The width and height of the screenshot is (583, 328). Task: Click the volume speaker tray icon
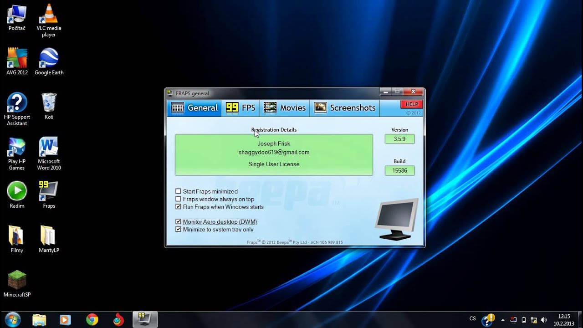[544, 320]
